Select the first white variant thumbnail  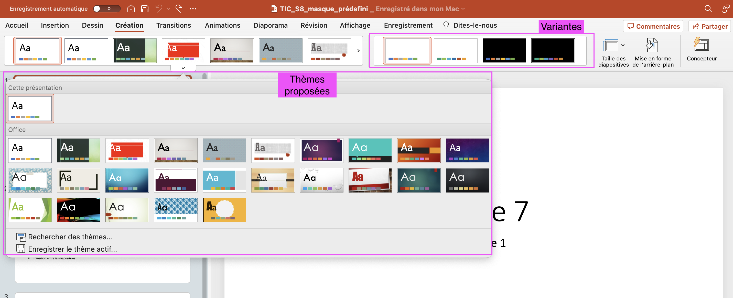pyautogui.click(x=407, y=50)
